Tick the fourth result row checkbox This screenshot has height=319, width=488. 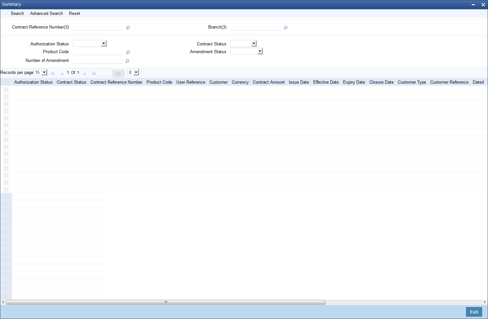click(6, 111)
